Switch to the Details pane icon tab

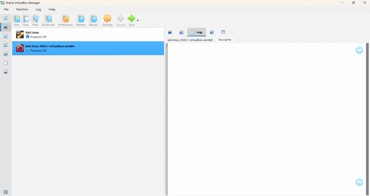click(x=170, y=32)
